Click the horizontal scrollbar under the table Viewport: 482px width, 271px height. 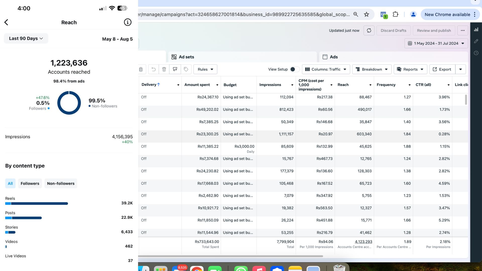point(230,256)
